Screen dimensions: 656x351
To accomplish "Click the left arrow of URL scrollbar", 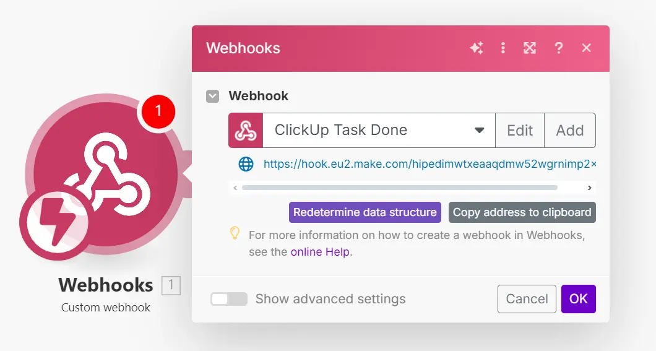I will click(x=235, y=188).
